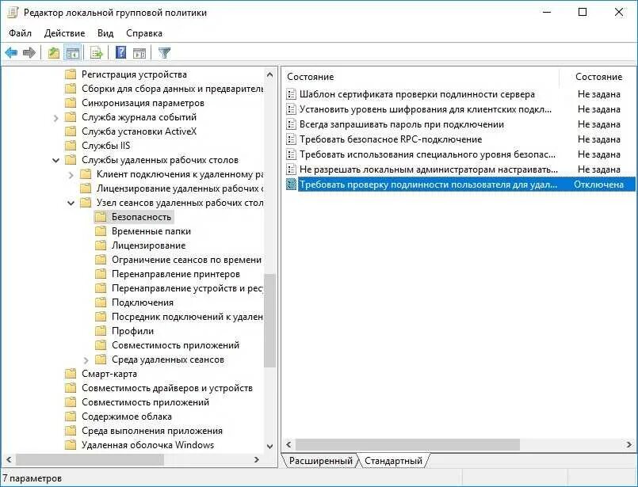
Task: Collapse Службы удаленных рабочих столов node
Action: 56,160
